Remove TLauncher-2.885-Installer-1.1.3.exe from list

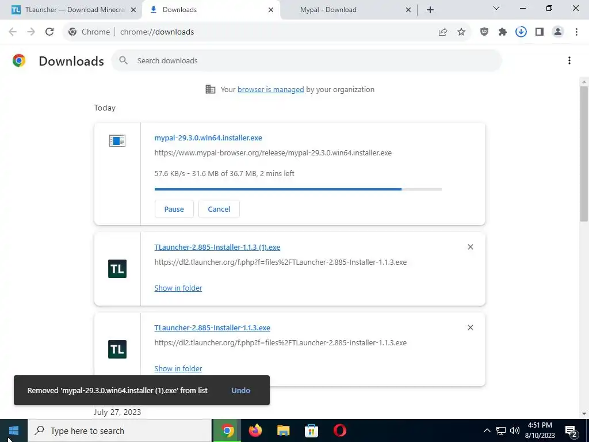pyautogui.click(x=471, y=327)
